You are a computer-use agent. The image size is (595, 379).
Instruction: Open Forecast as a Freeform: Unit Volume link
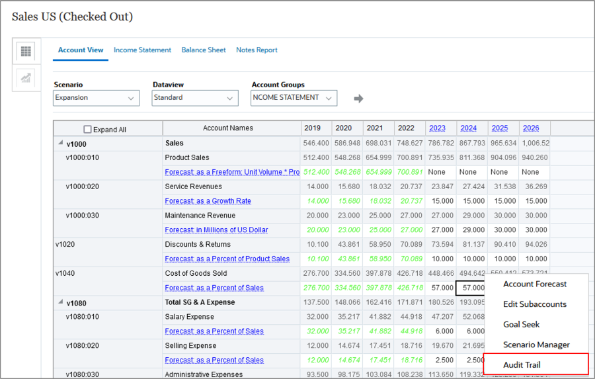click(x=232, y=172)
